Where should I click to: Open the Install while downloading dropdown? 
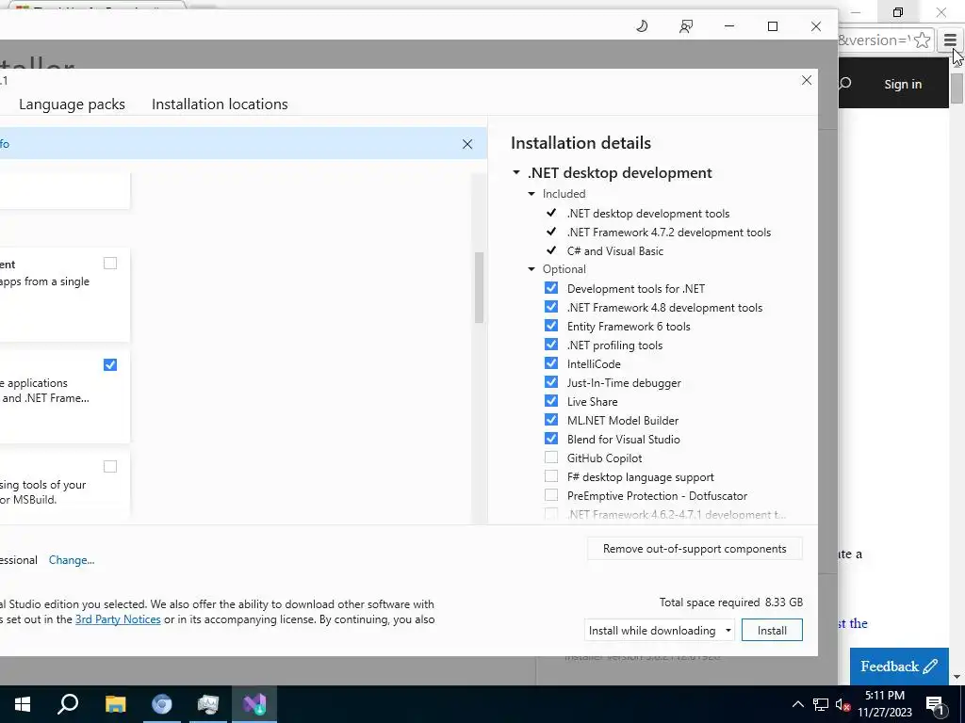point(659,630)
